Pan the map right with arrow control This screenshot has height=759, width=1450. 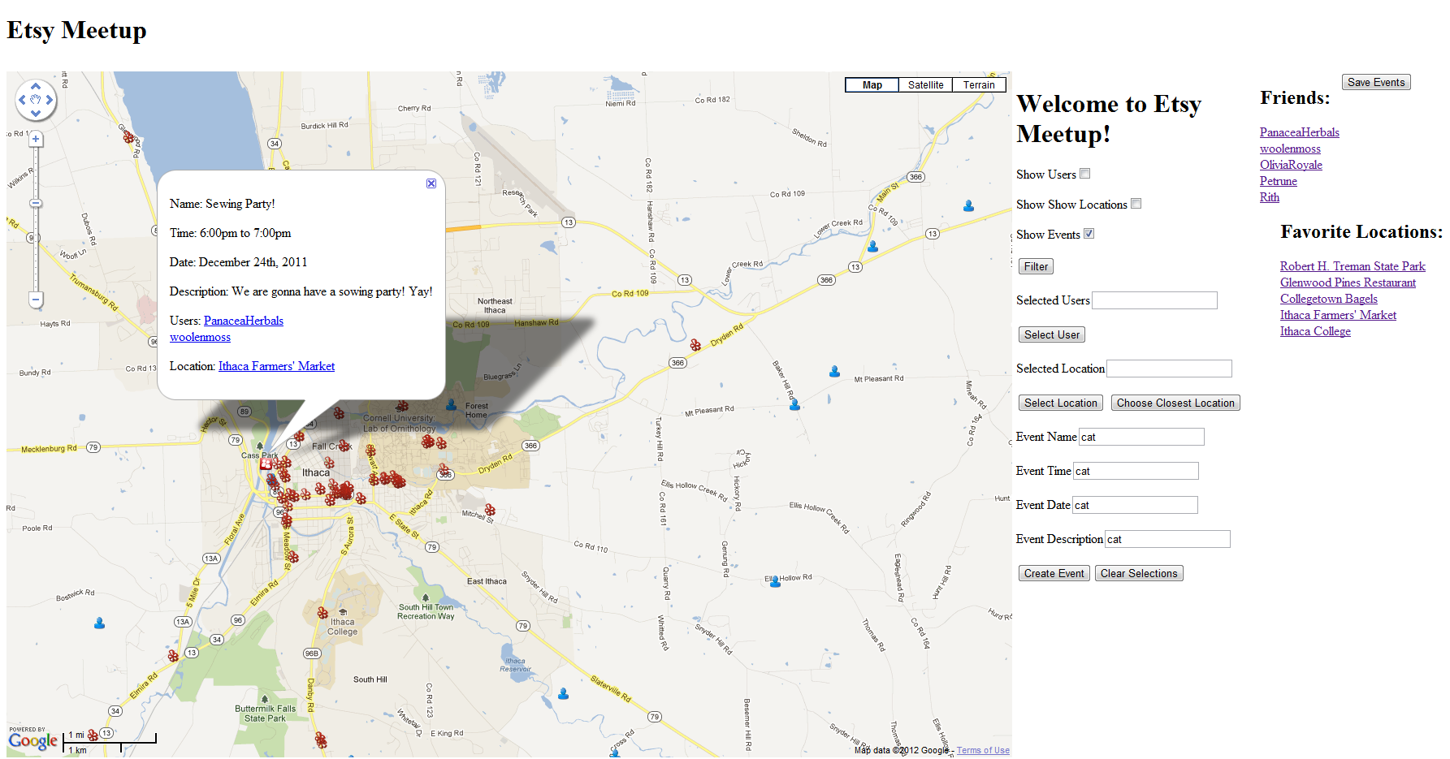(50, 100)
